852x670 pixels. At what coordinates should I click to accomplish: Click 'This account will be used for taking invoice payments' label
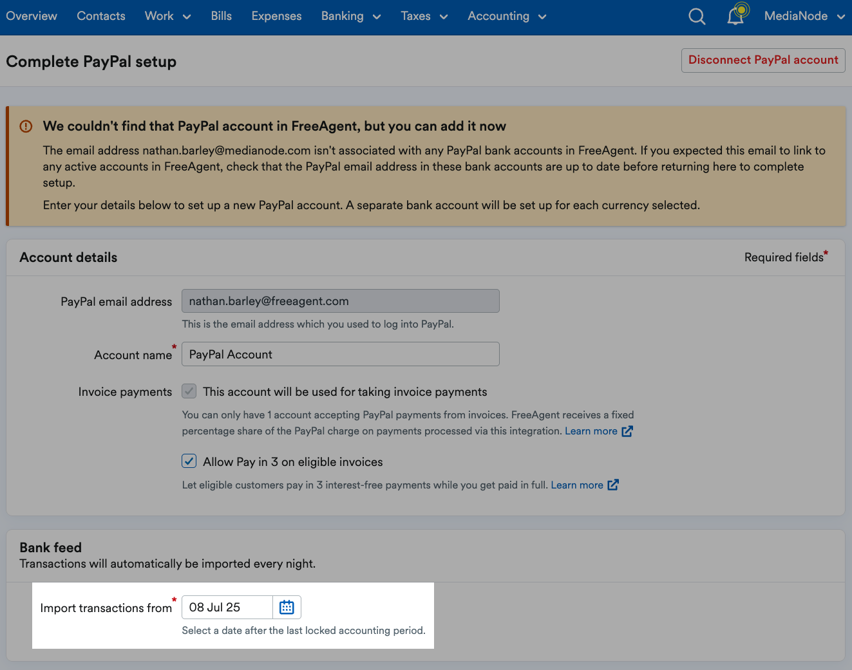(345, 391)
